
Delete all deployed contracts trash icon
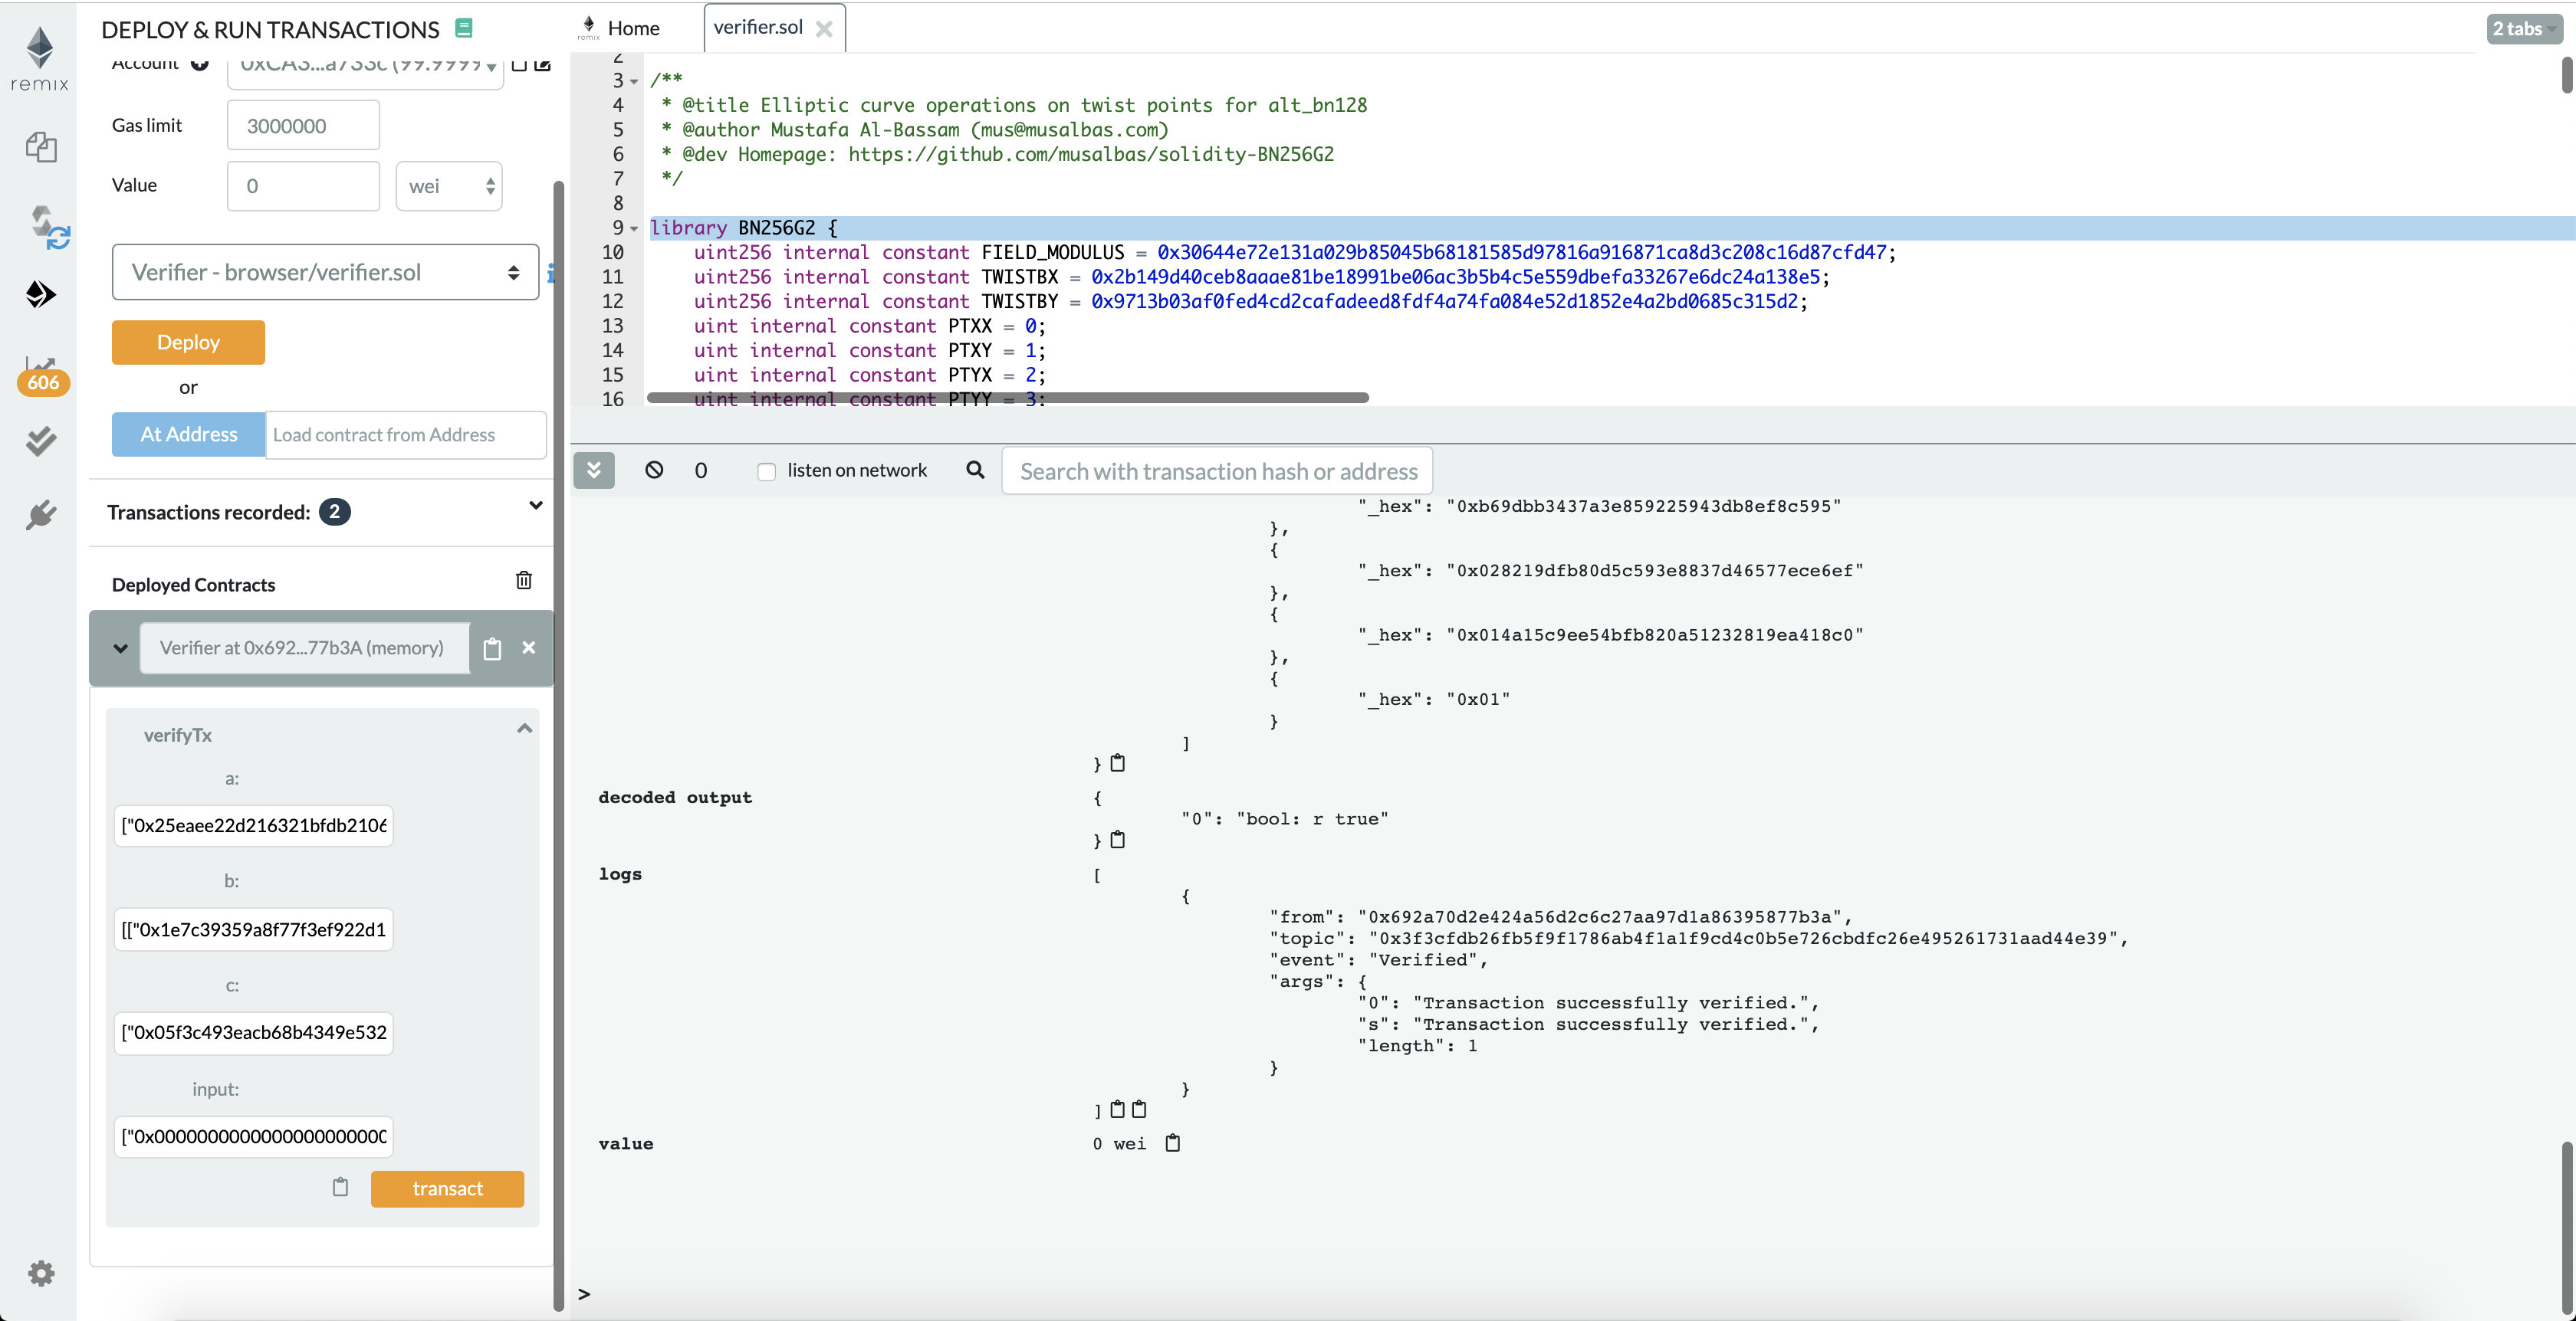pos(524,581)
